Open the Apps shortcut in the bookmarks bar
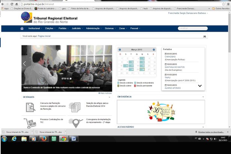Screen dimensions: 231x154 coord(5,9)
